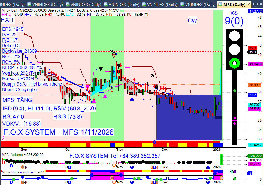Click the magenta 36.545 axis label
The image size is (263, 185).
tap(254, 109)
